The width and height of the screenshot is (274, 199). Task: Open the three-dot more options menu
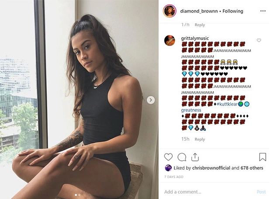pyautogui.click(x=263, y=11)
